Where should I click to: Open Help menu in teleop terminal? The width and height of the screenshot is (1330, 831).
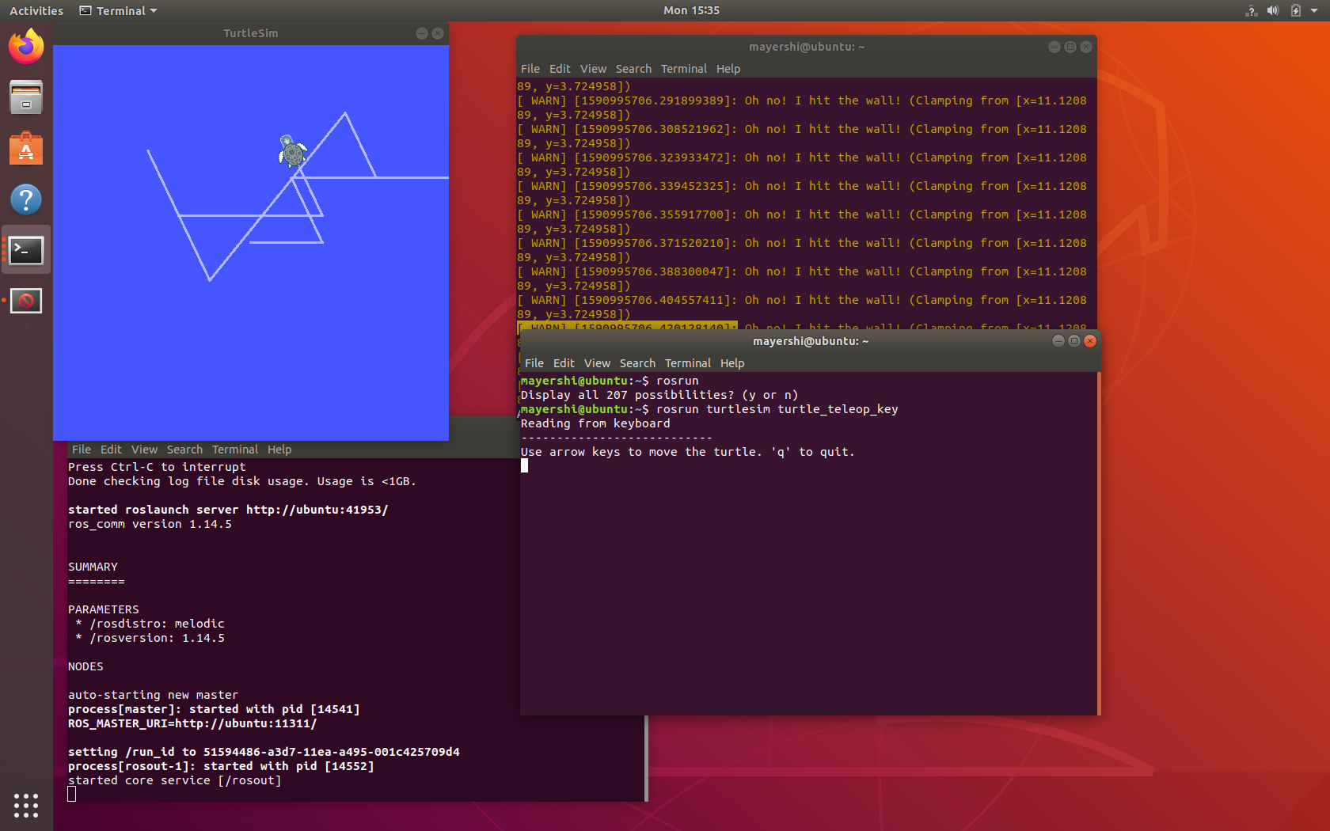click(x=732, y=363)
